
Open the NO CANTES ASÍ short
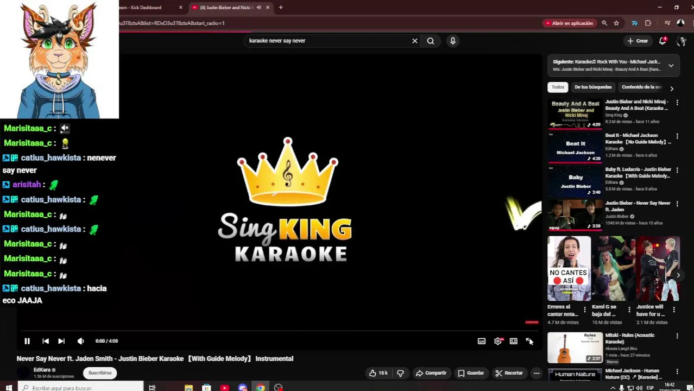click(x=569, y=268)
